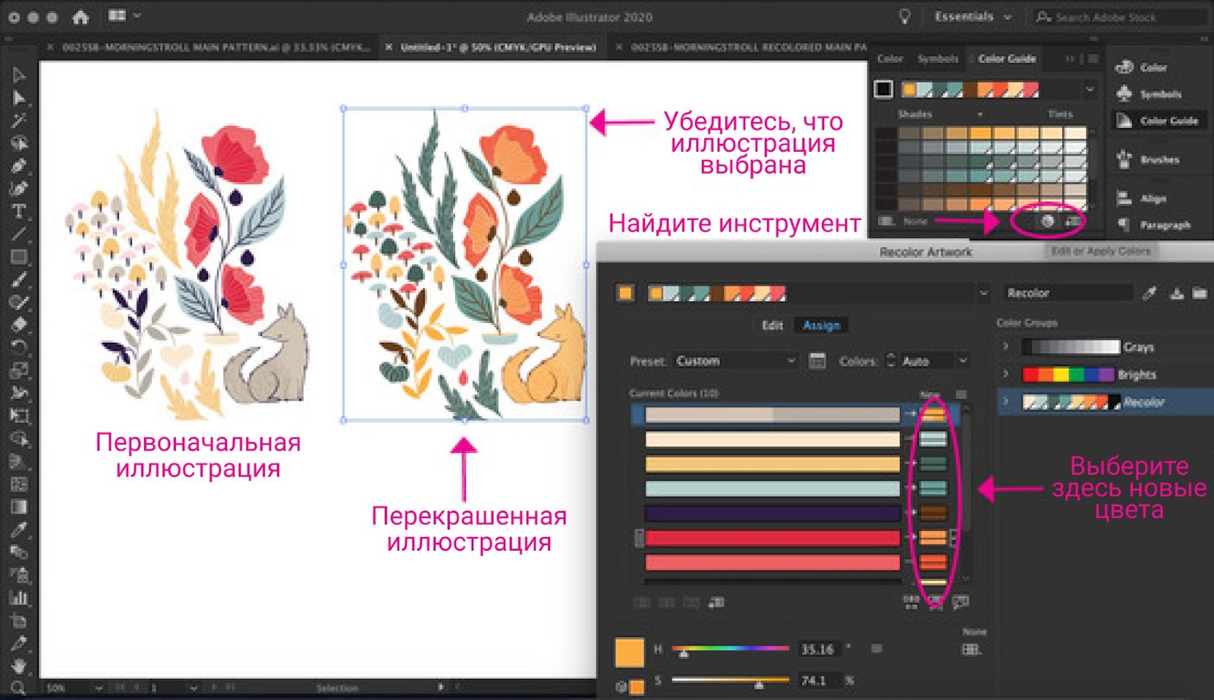
Task: Toggle the recolor arrow for light blue row
Action: tap(910, 488)
